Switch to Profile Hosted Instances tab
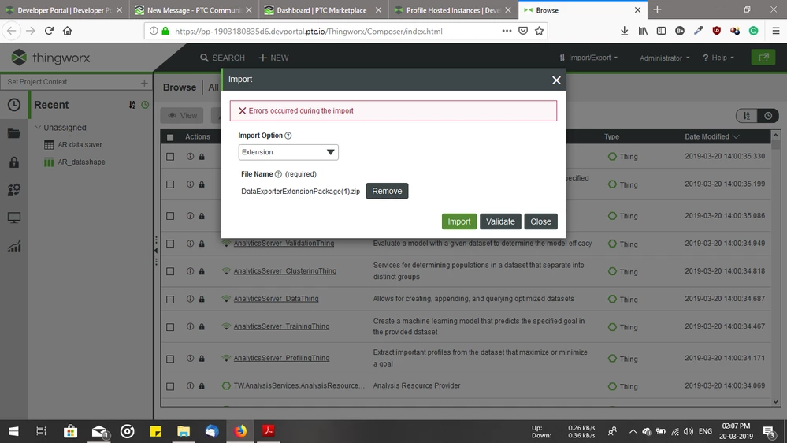The image size is (787, 443). point(453,10)
